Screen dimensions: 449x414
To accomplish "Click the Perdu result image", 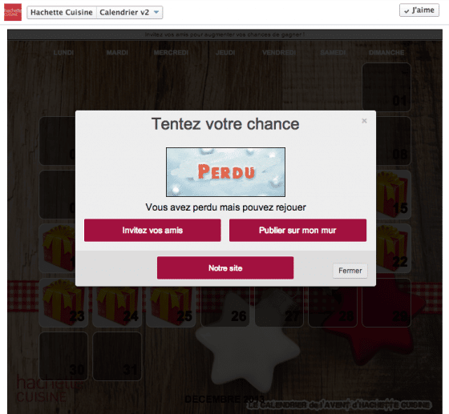I will (x=225, y=172).
